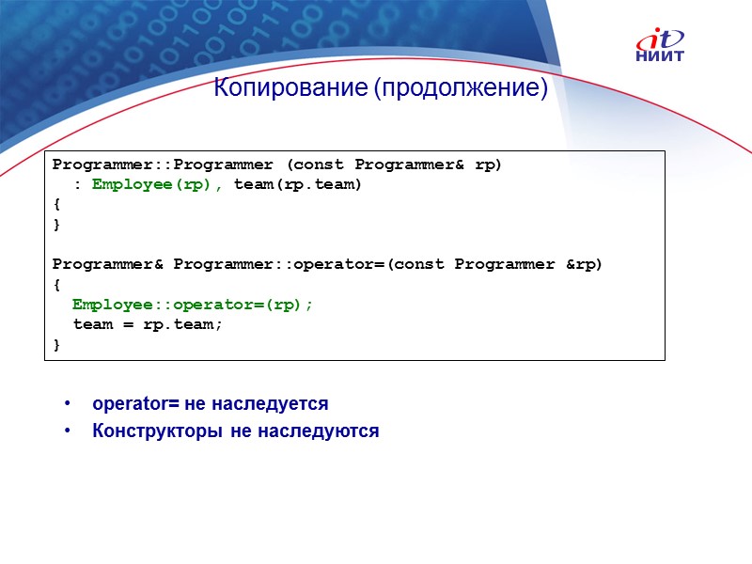This screenshot has height=564, width=752.
Task: Click 'Programmer& Programmer::operator=' declaration line
Action: coord(327,264)
